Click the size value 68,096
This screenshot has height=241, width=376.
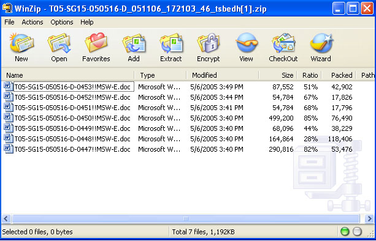283,128
